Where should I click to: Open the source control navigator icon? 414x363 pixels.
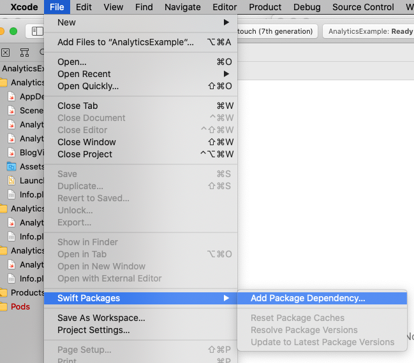(x=5, y=52)
